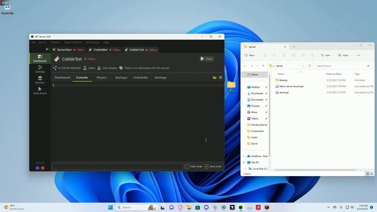This screenshot has height=212, width=377.
Task: Expand the Local Disk (C:) node
Action: click(246, 169)
